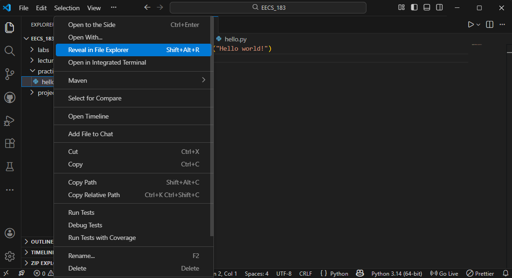Expand the TIMELINE section

(x=38, y=252)
